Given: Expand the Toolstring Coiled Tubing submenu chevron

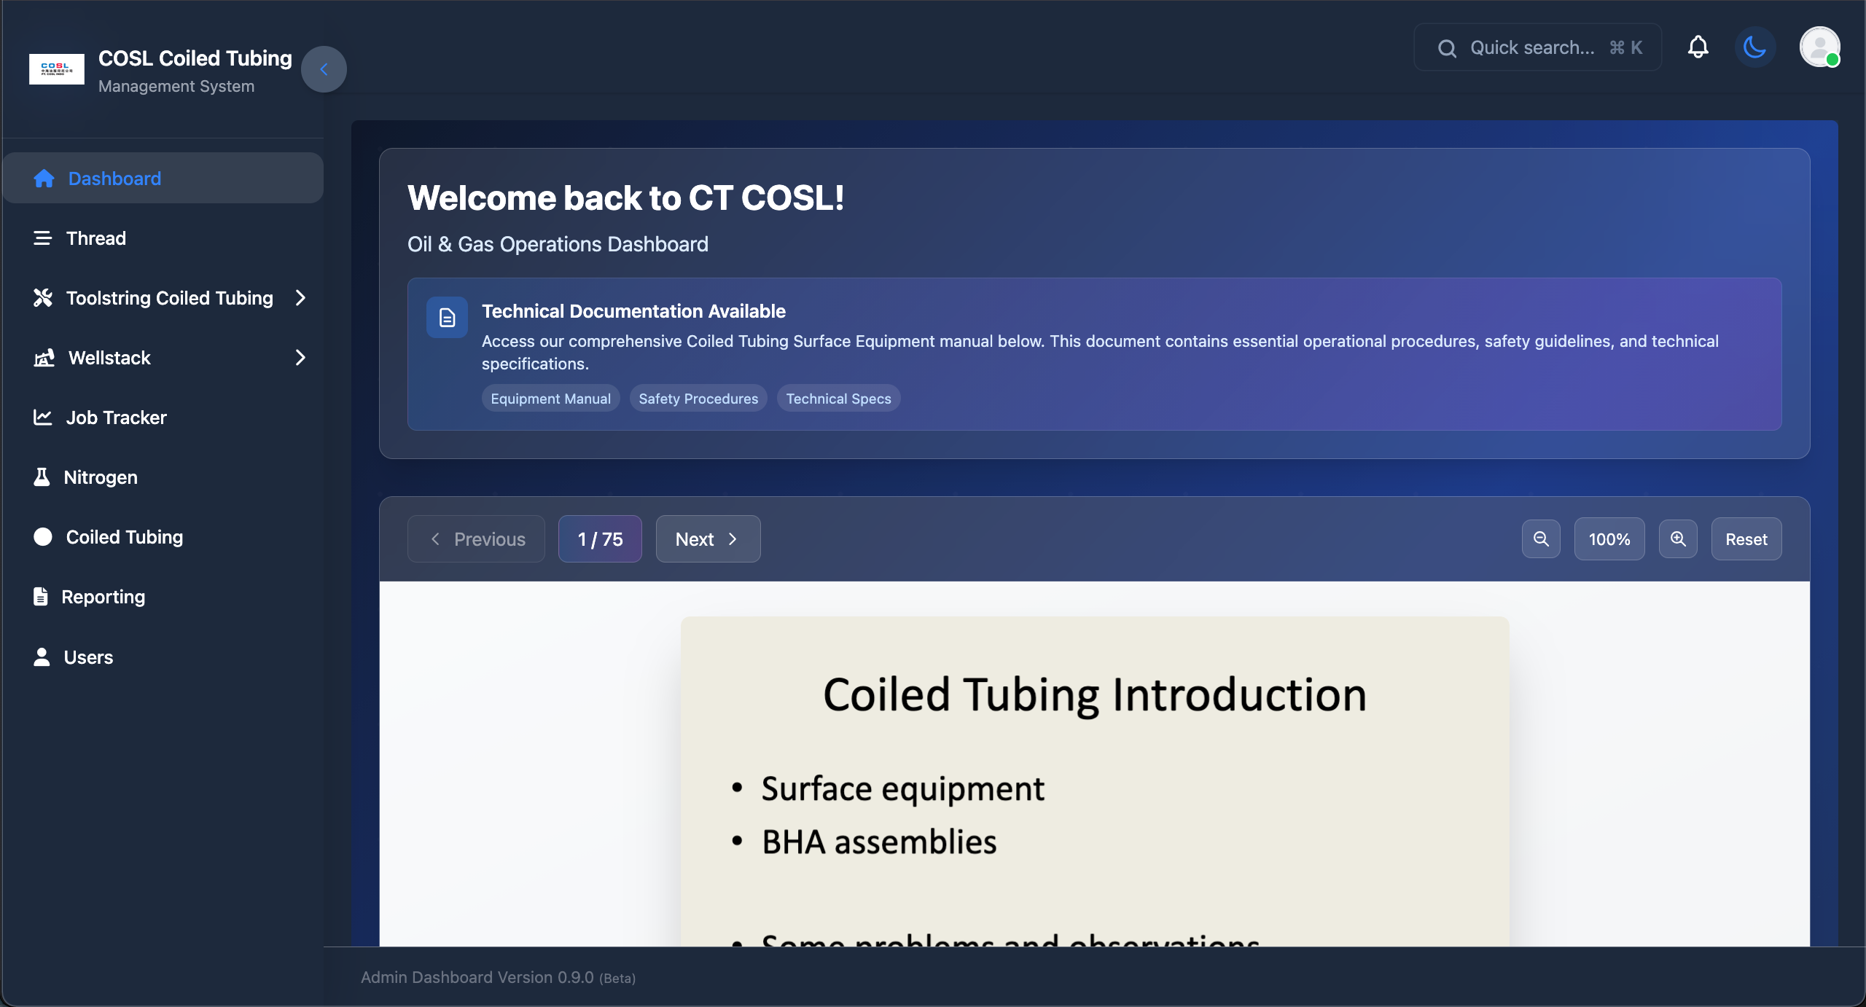Looking at the screenshot, I should [300, 298].
